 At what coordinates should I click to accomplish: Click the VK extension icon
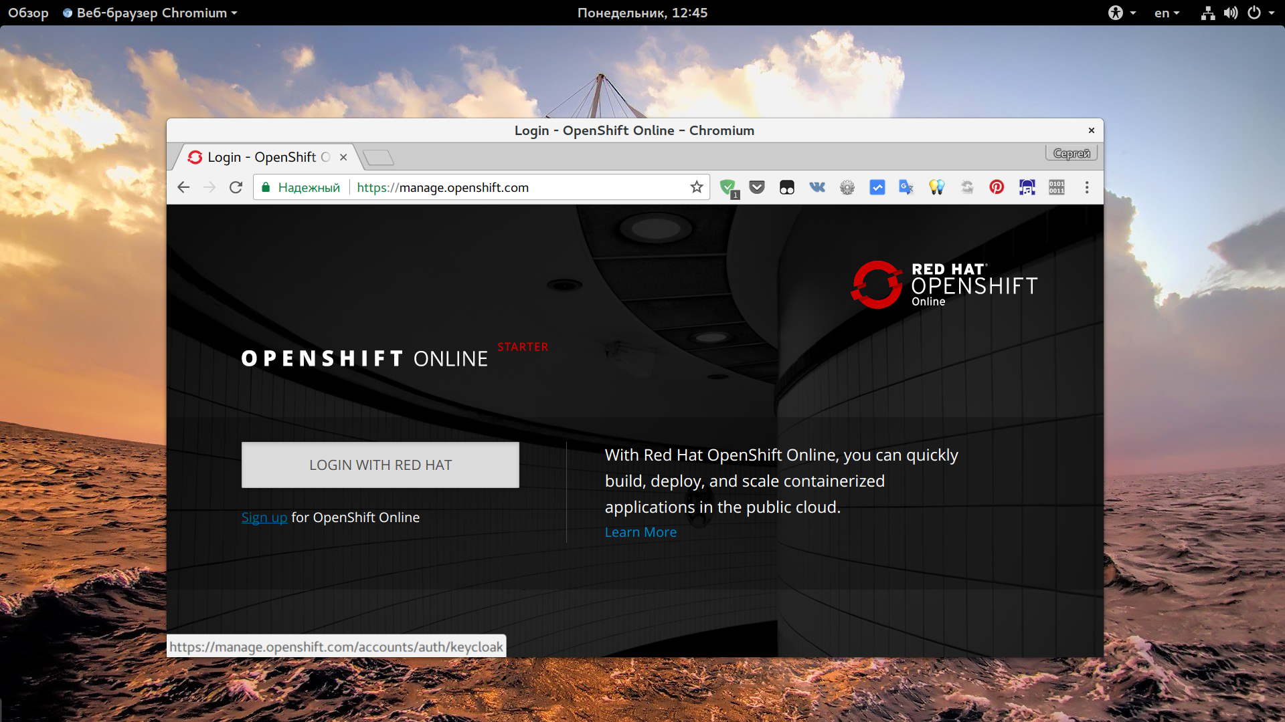pos(817,187)
